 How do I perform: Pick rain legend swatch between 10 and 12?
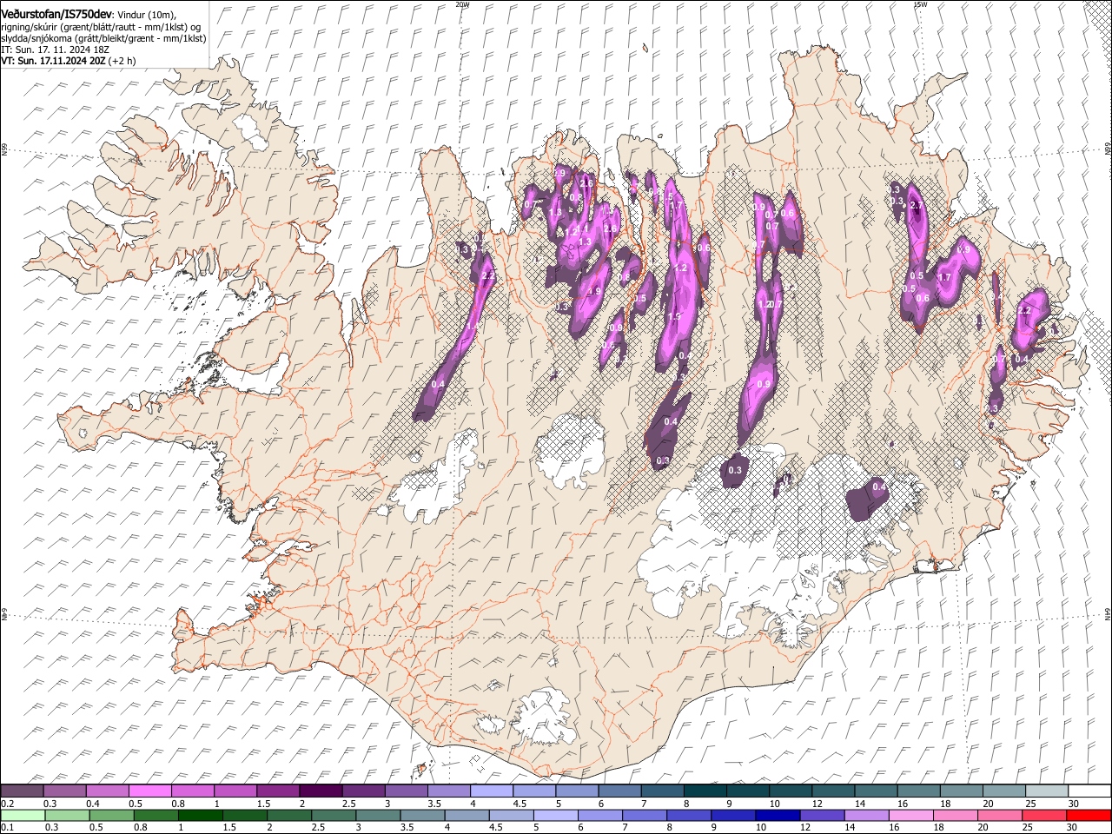tap(778, 815)
